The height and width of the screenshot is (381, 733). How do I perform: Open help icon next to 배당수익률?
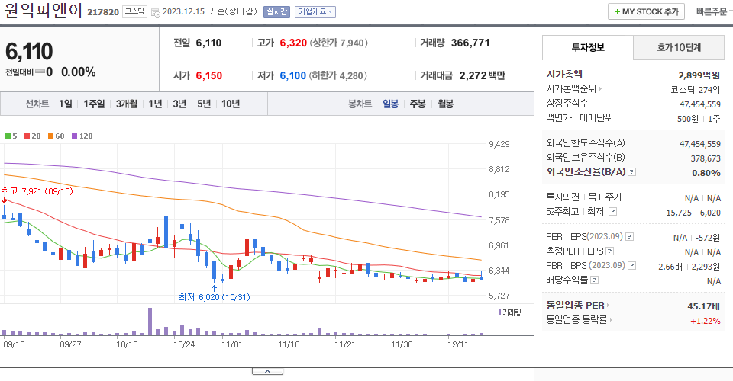point(594,280)
